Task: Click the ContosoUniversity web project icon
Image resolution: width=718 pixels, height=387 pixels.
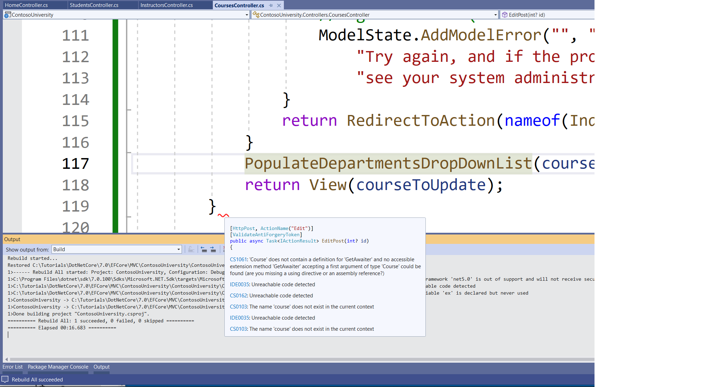Action: (7, 15)
